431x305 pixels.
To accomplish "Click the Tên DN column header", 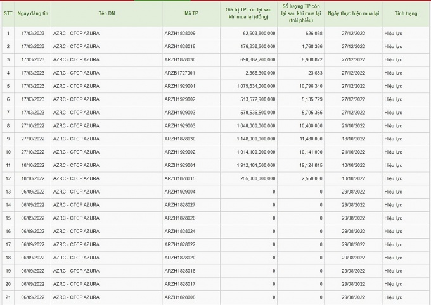I will point(106,13).
